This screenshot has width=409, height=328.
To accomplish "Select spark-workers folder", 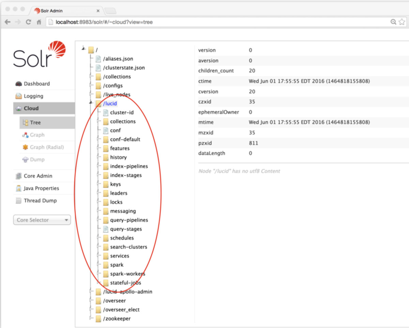I will 127,274.
